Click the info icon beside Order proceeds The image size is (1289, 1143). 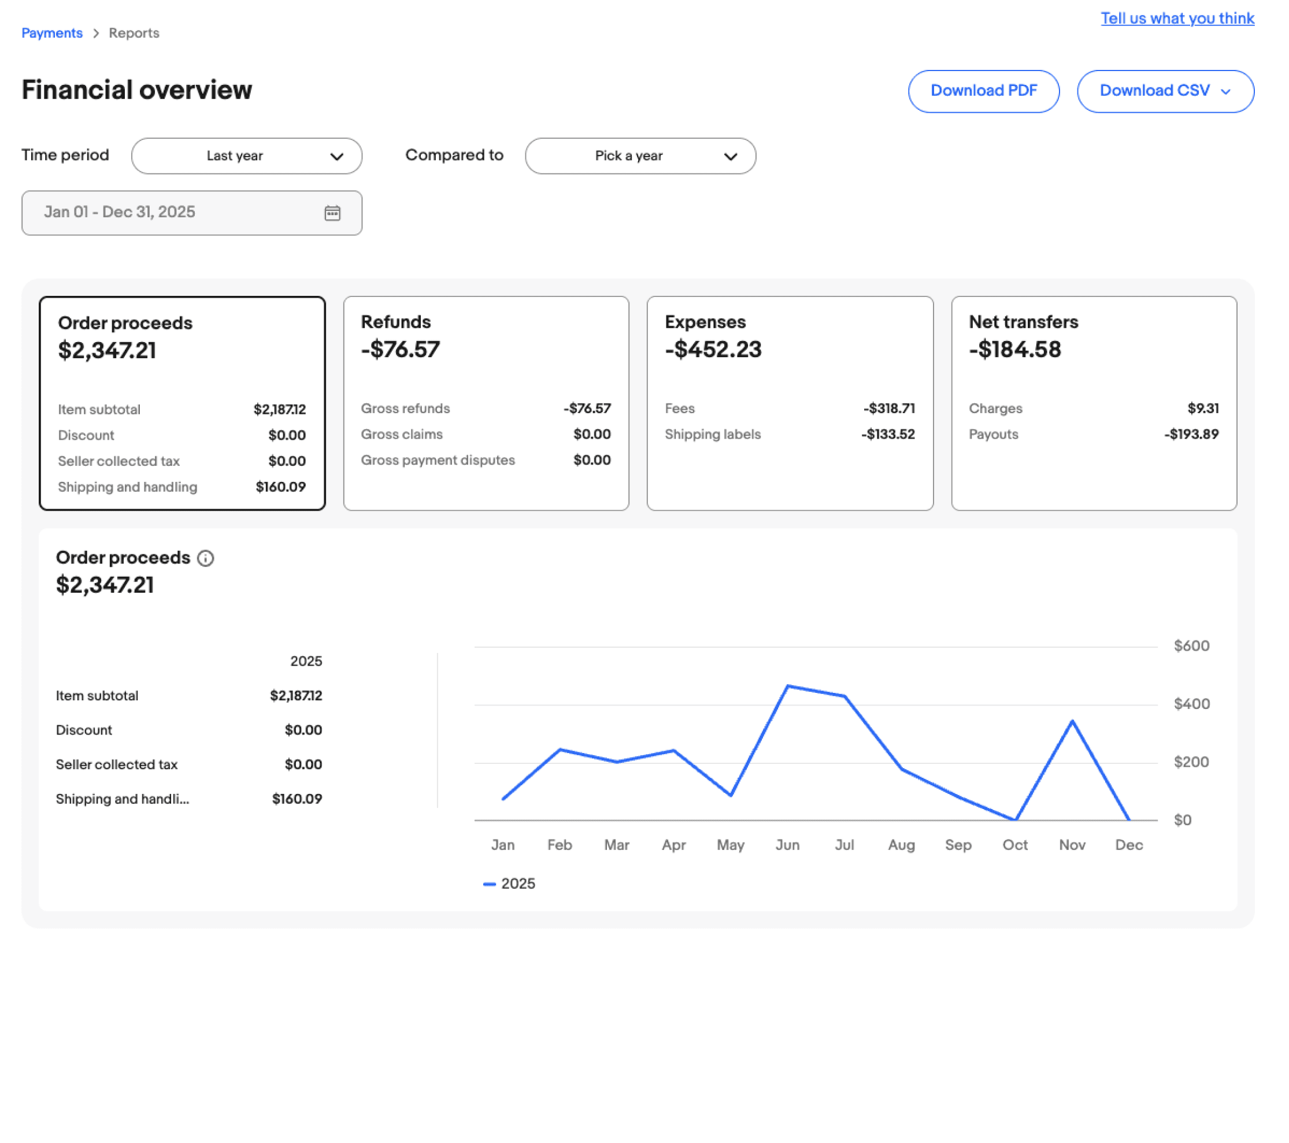click(x=206, y=558)
